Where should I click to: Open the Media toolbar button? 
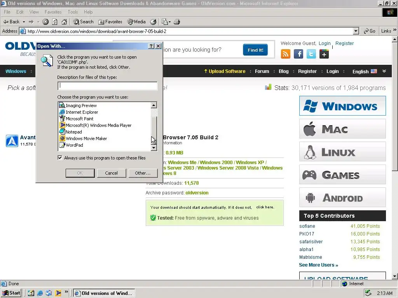[136, 22]
